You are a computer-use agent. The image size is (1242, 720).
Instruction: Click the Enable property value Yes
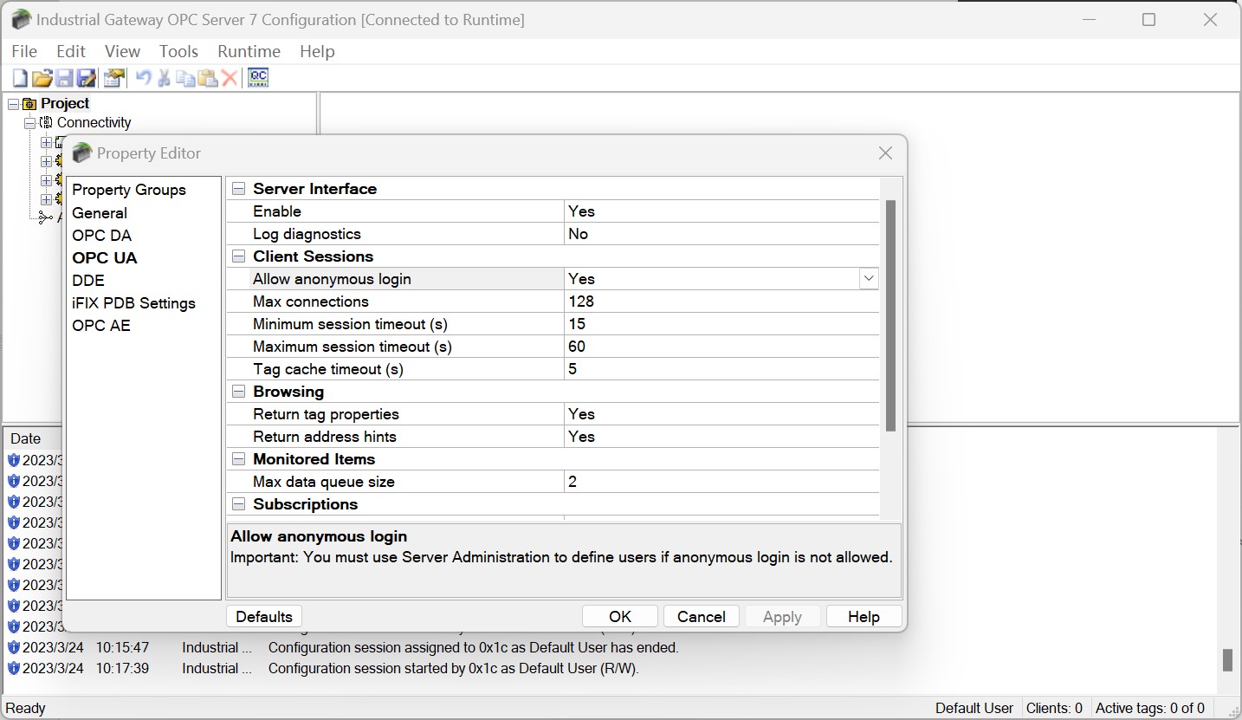(721, 211)
